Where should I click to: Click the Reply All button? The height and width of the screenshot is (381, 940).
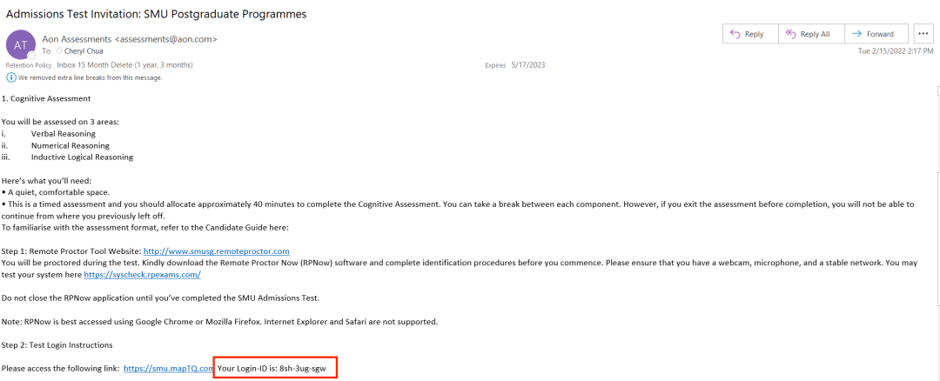pyautogui.click(x=812, y=34)
